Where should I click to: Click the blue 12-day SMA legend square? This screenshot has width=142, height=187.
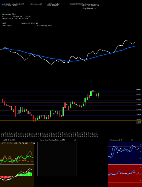coord(3,5)
